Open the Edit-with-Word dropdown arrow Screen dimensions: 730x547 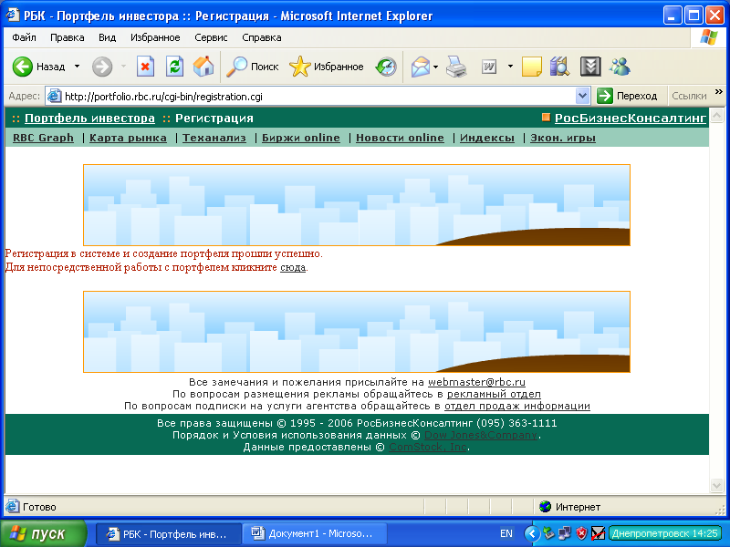pyautogui.click(x=510, y=67)
